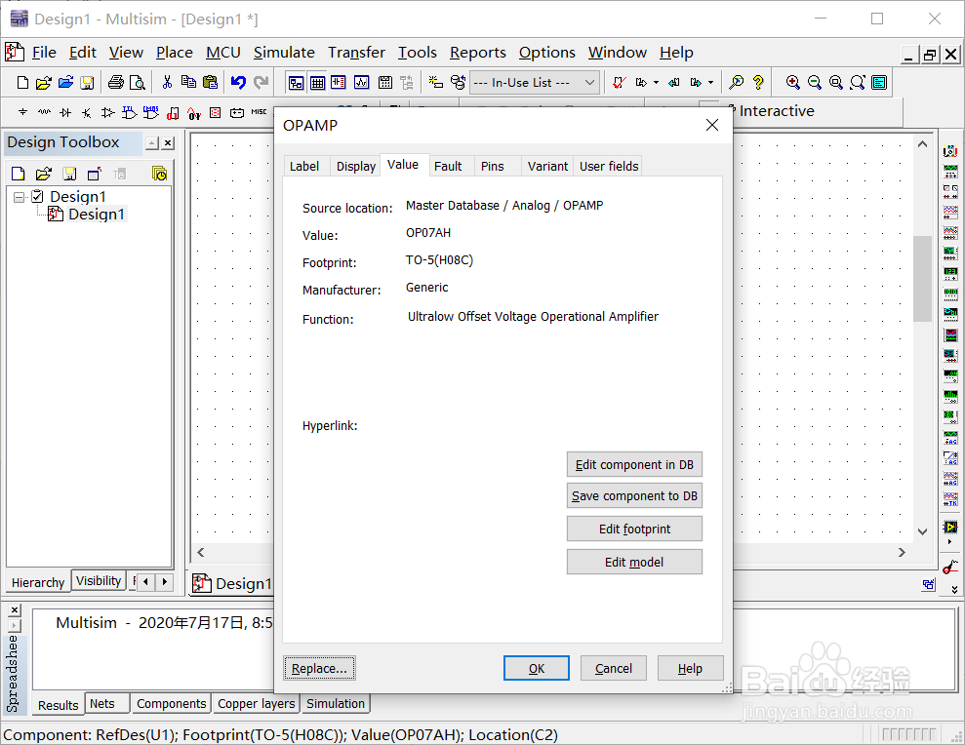Place an analog op-amp component
Viewport: 965px width, 745px height.
[107, 112]
